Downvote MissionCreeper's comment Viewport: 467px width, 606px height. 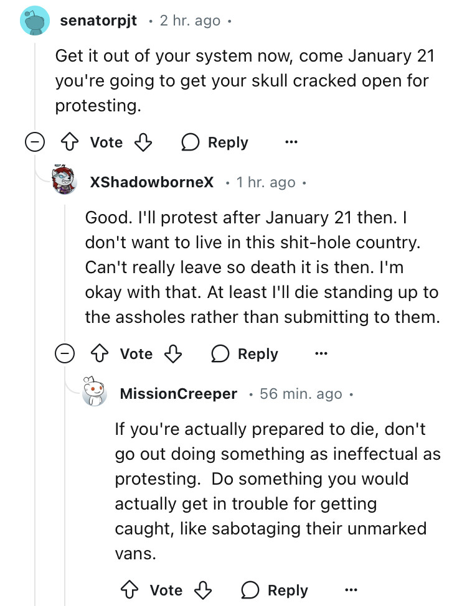[x=203, y=590]
